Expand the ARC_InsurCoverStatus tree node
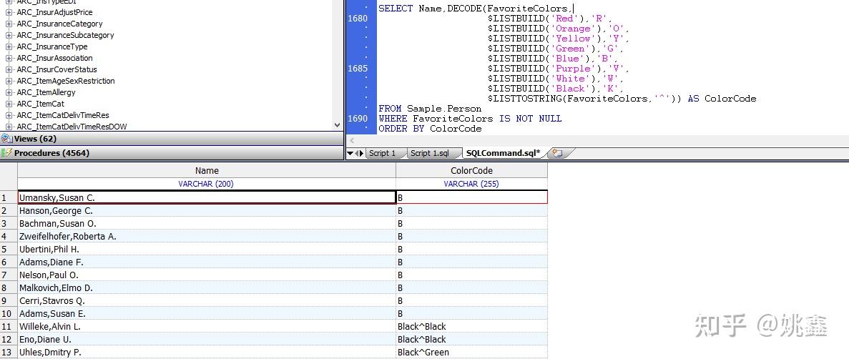 (x=9, y=69)
